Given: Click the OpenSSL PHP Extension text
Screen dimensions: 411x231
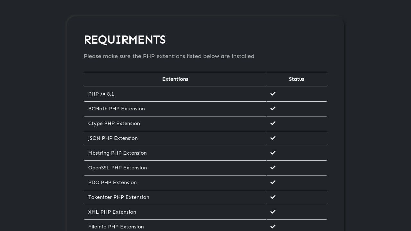Looking at the screenshot, I should tap(118, 167).
